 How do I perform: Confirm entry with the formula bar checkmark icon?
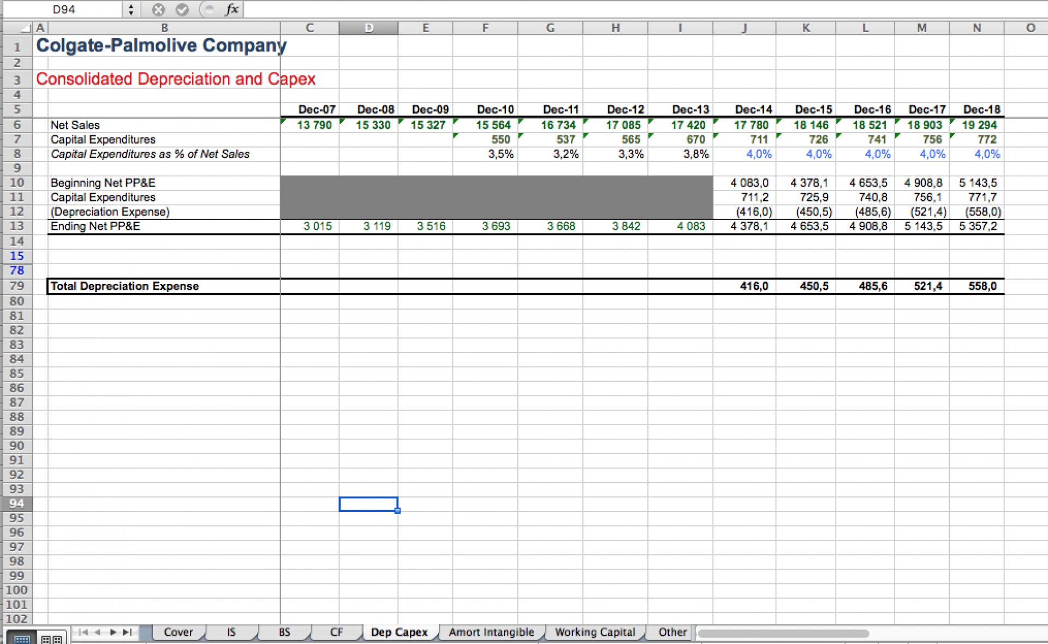[182, 9]
